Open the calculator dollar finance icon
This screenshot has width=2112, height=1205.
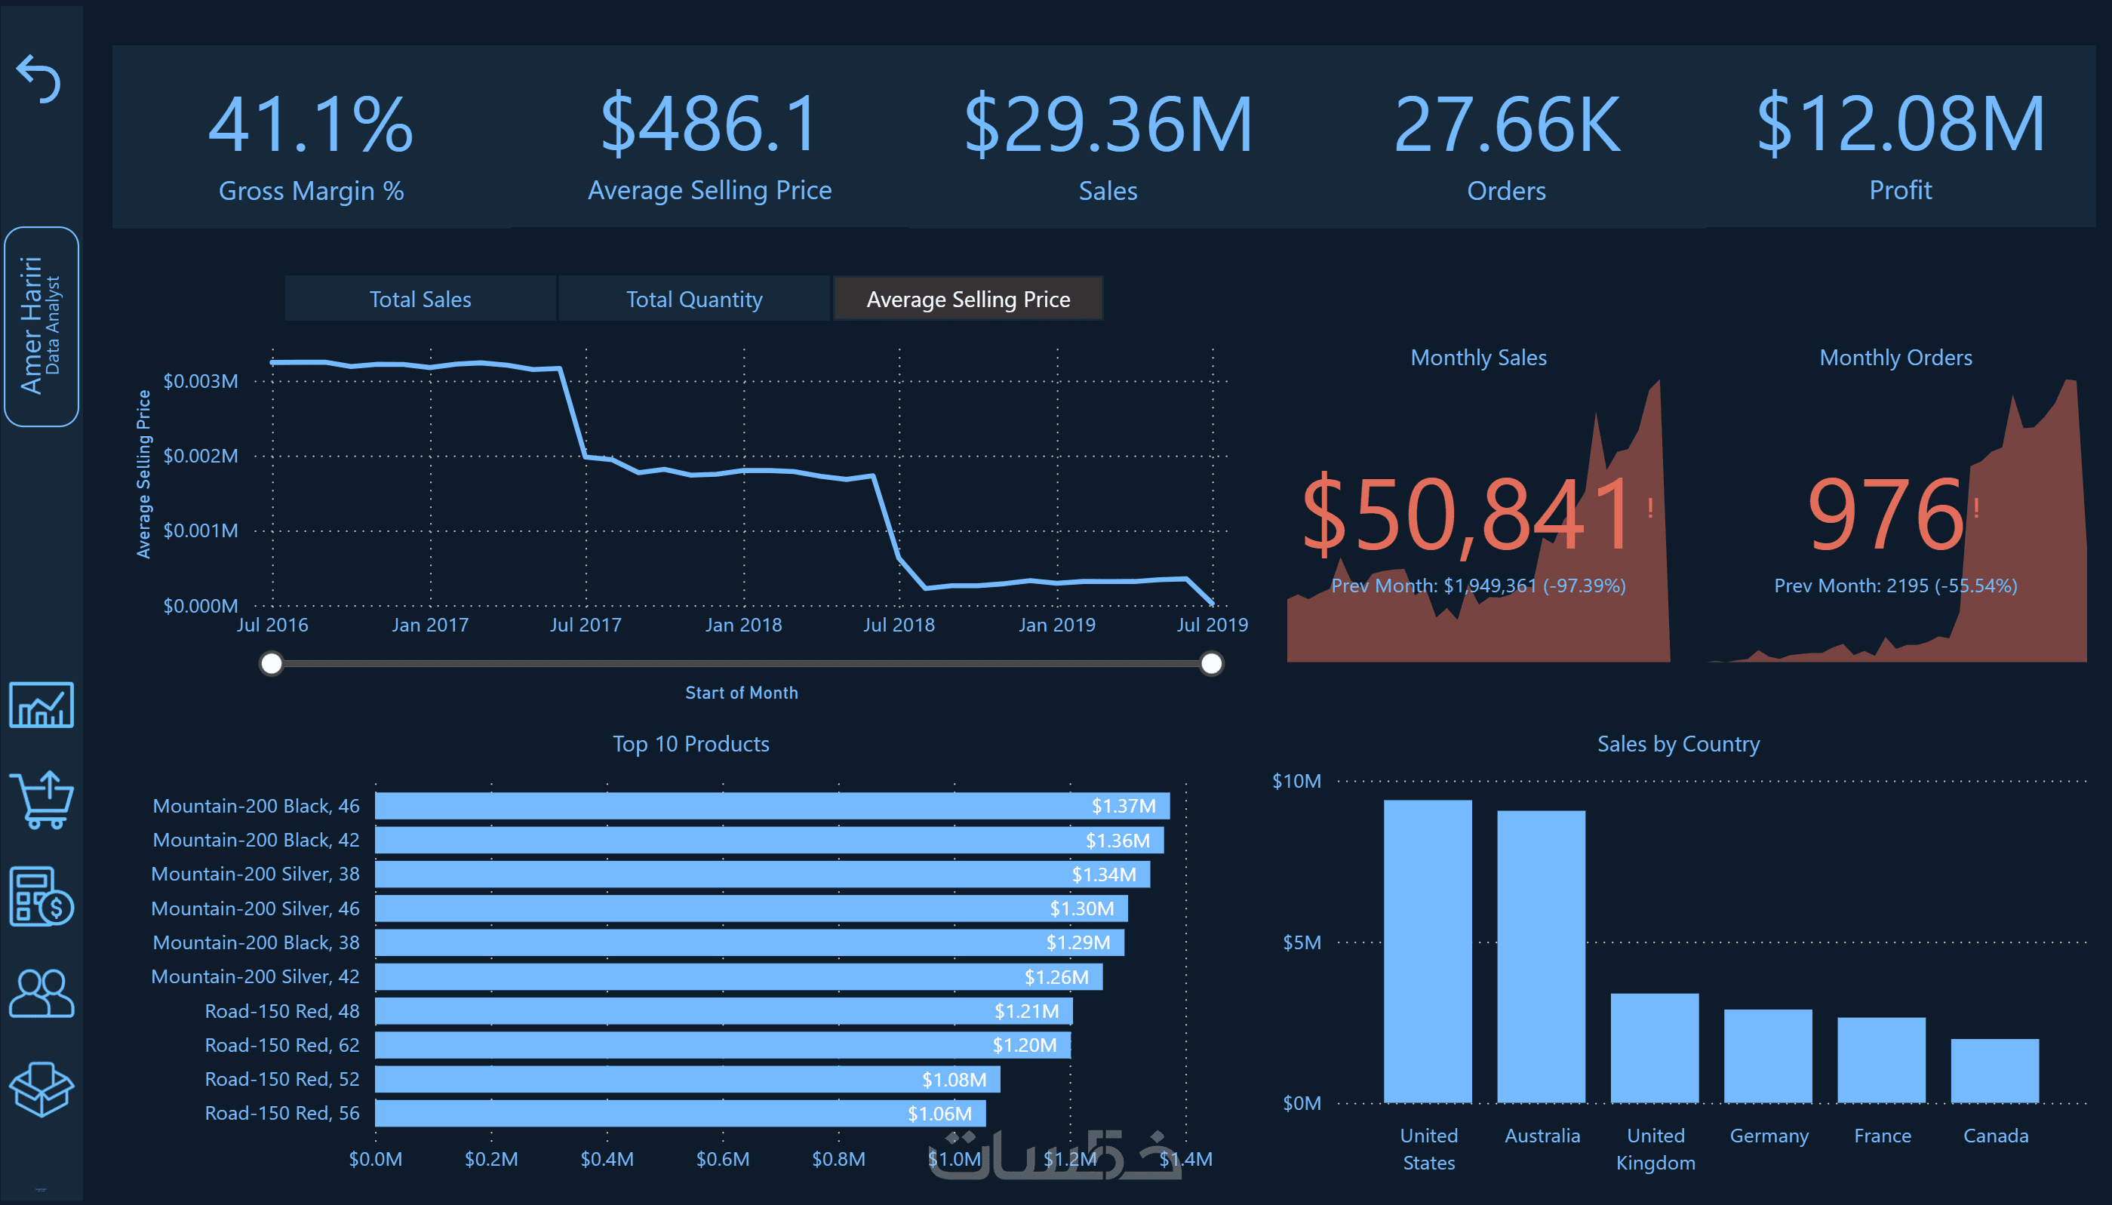point(42,896)
